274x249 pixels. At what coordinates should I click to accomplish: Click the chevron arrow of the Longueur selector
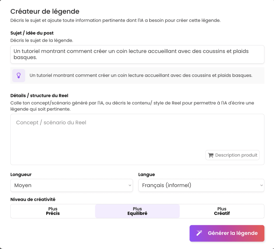pyautogui.click(x=130, y=185)
